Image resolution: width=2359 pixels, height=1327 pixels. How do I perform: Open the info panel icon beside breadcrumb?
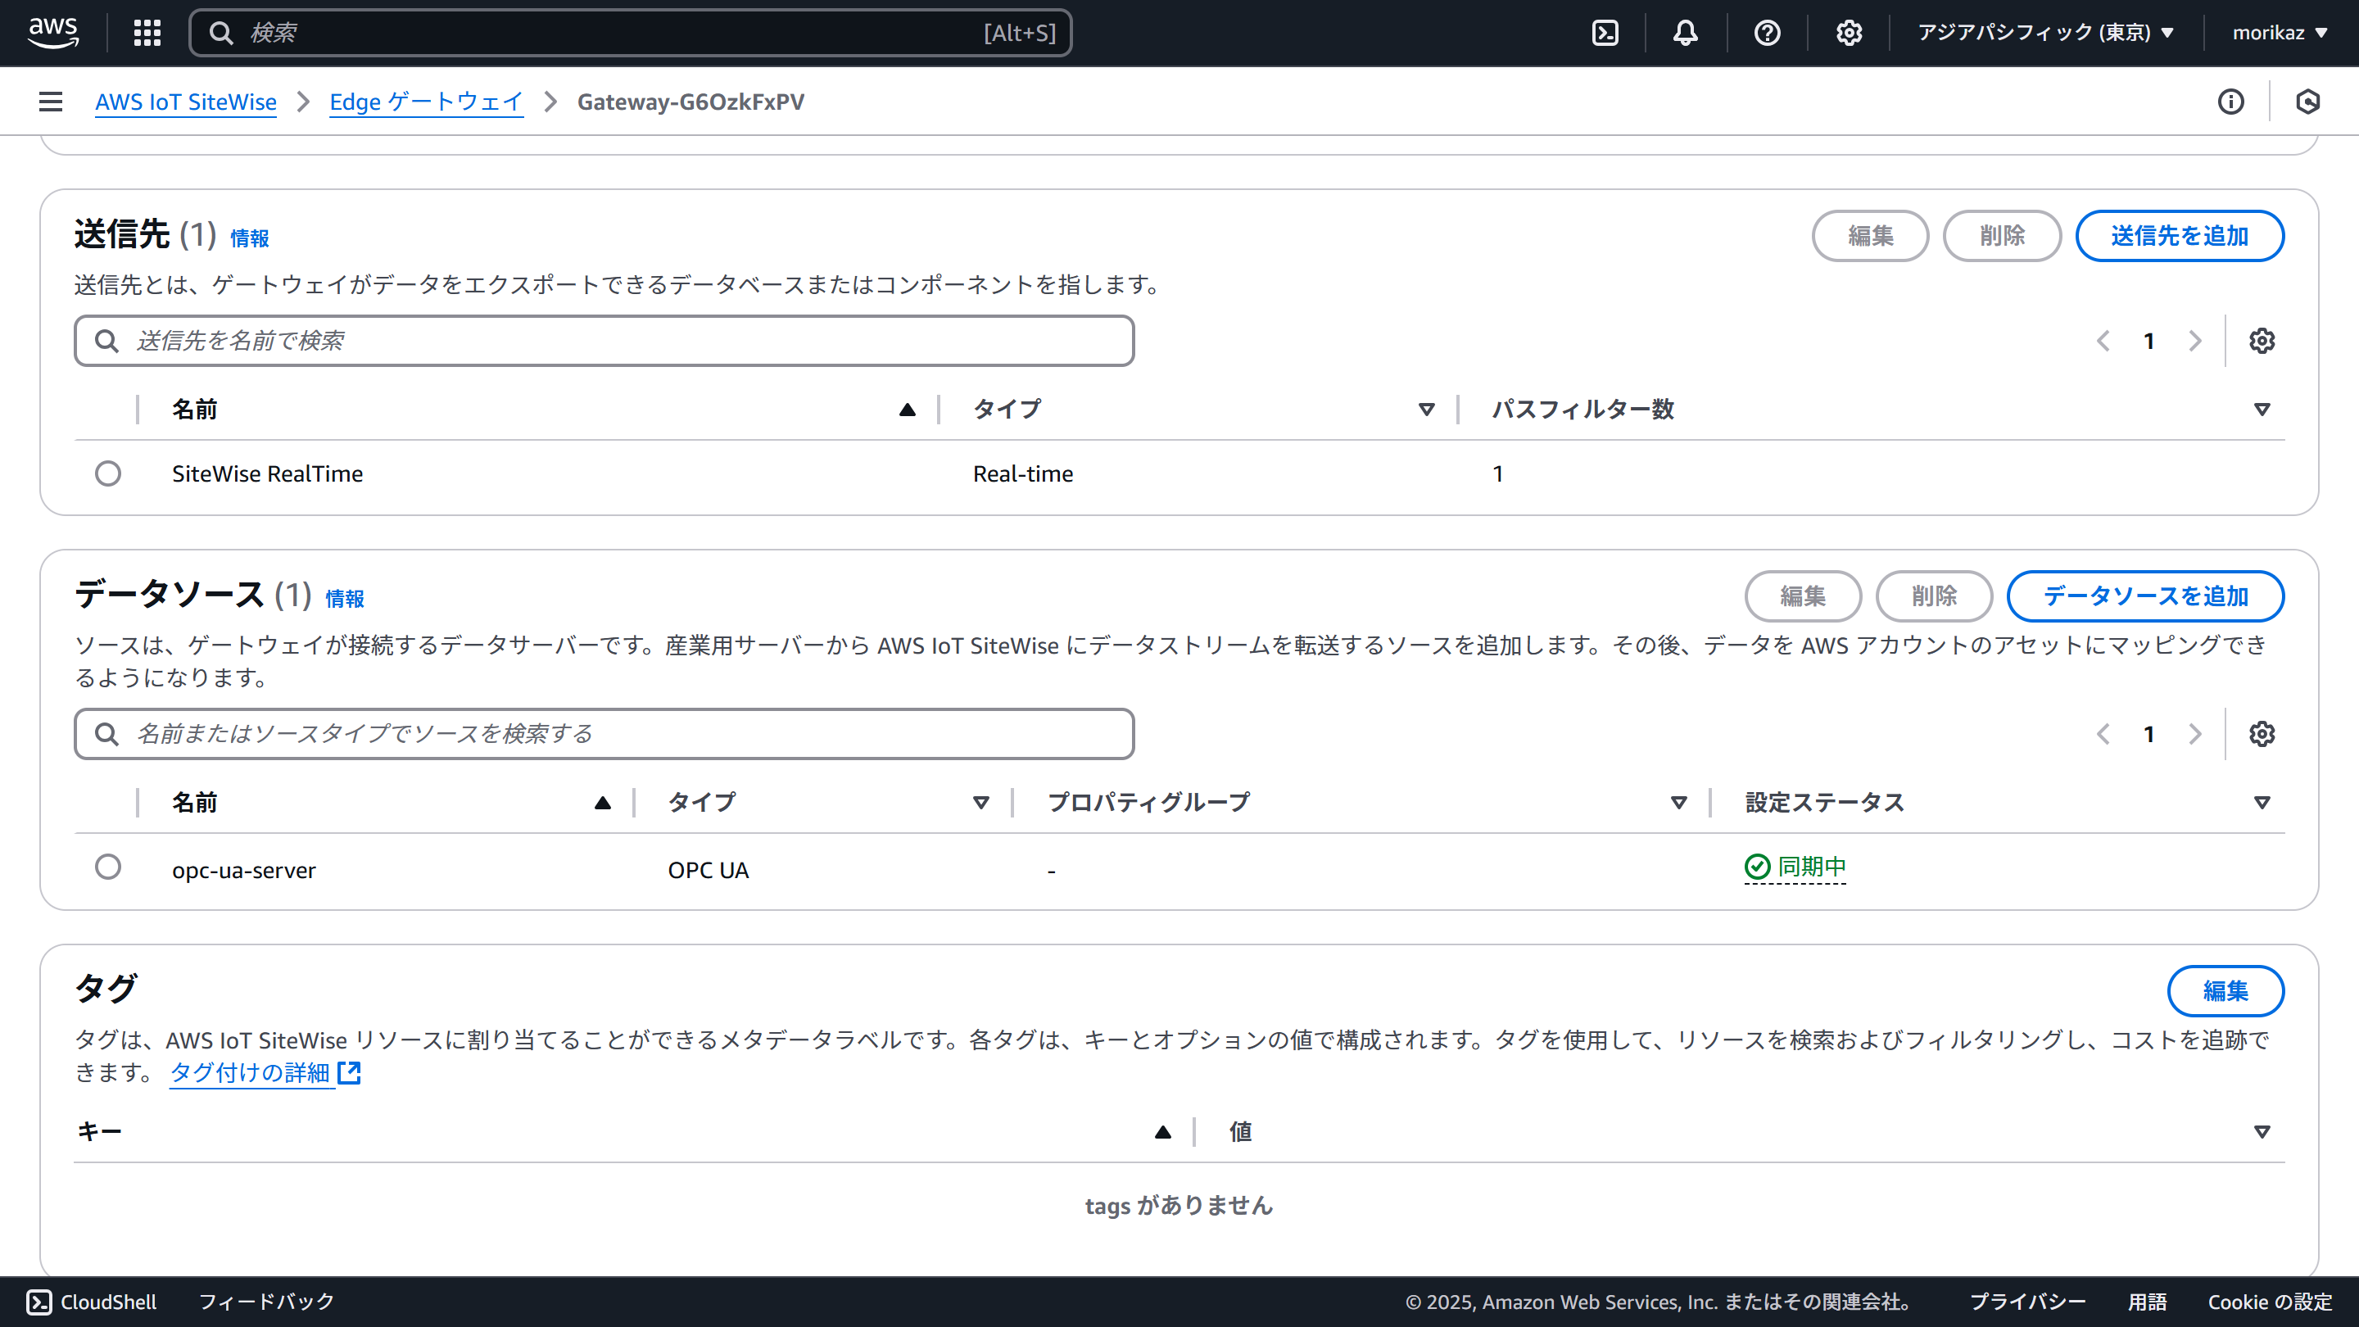pos(2230,102)
